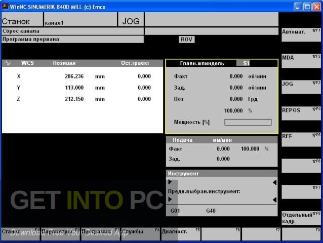Click the lower left arrow under Предв.выбран.инструмент
Viewport: 323px width, 243px height.
(170, 199)
